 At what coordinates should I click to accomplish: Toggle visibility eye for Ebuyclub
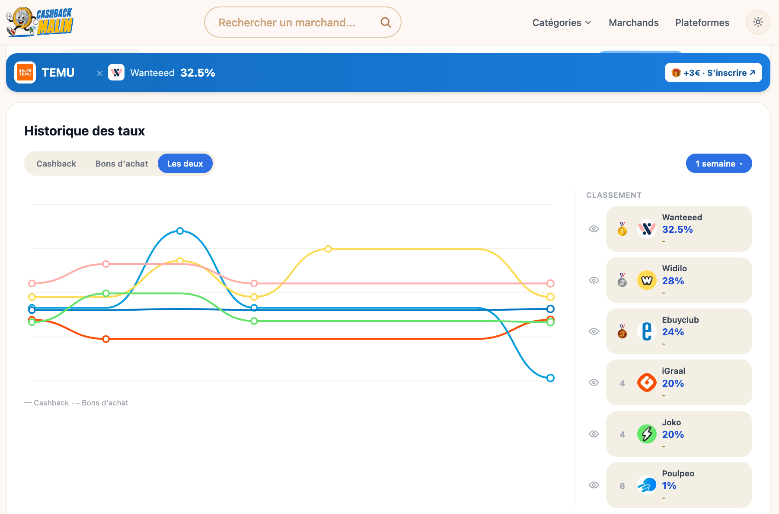tap(594, 331)
